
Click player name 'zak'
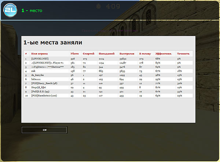(34, 71)
